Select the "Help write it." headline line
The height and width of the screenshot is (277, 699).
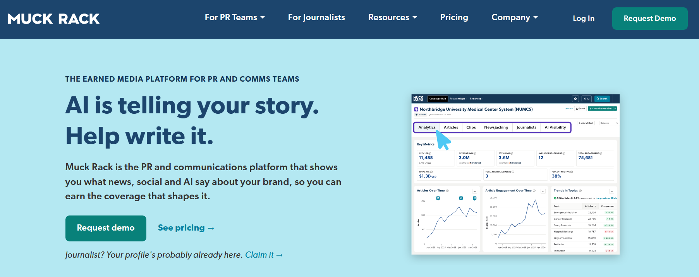(139, 136)
